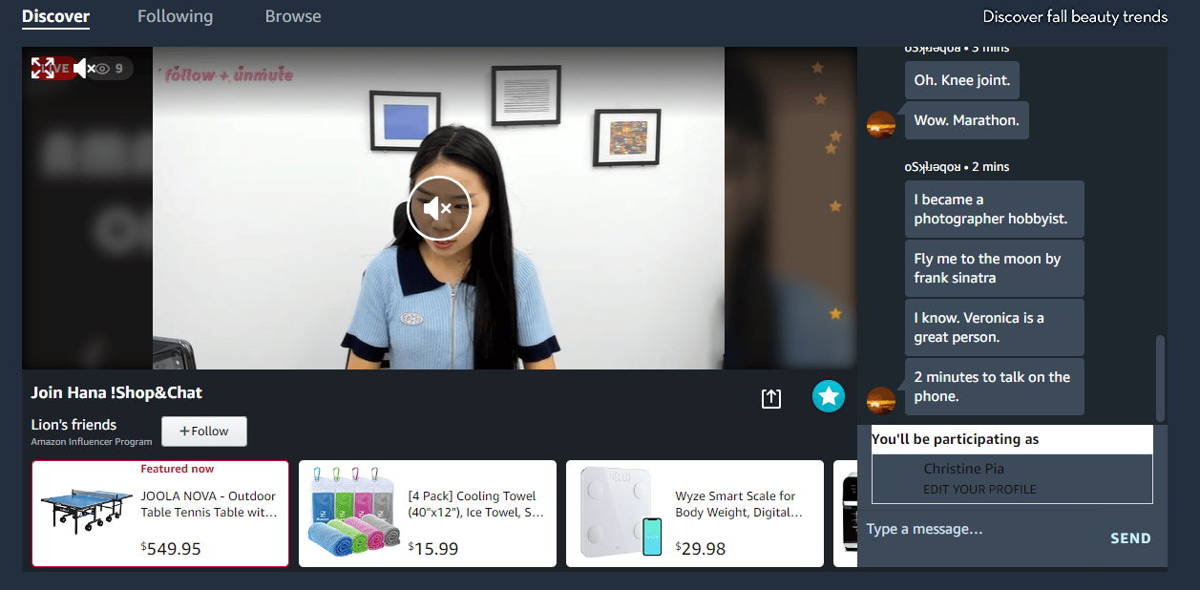Click the 'Fly me to the moon' message
The height and width of the screenshot is (590, 1200).
(x=994, y=268)
